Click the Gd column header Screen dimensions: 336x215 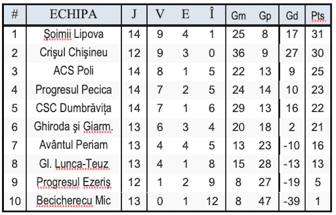291,16
